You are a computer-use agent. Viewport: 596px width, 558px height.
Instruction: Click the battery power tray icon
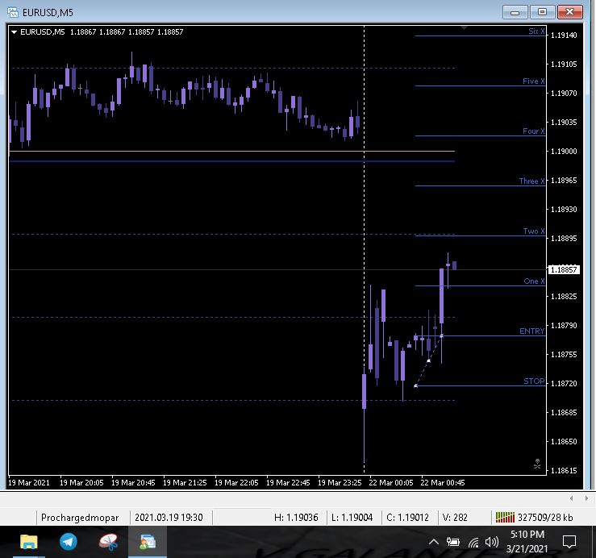[x=452, y=542]
